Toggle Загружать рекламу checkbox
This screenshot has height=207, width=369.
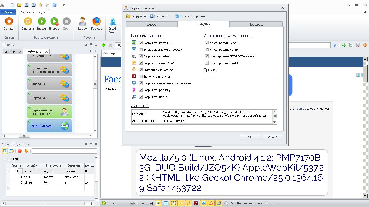[x=141, y=90]
